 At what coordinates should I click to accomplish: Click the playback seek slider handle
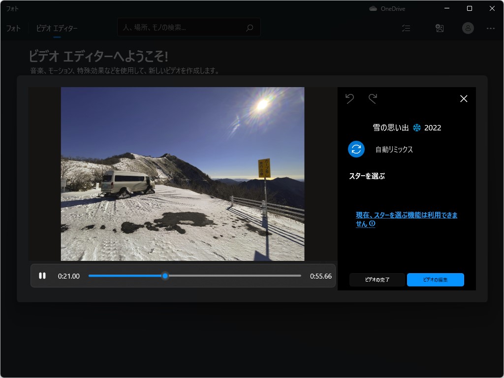click(x=165, y=276)
